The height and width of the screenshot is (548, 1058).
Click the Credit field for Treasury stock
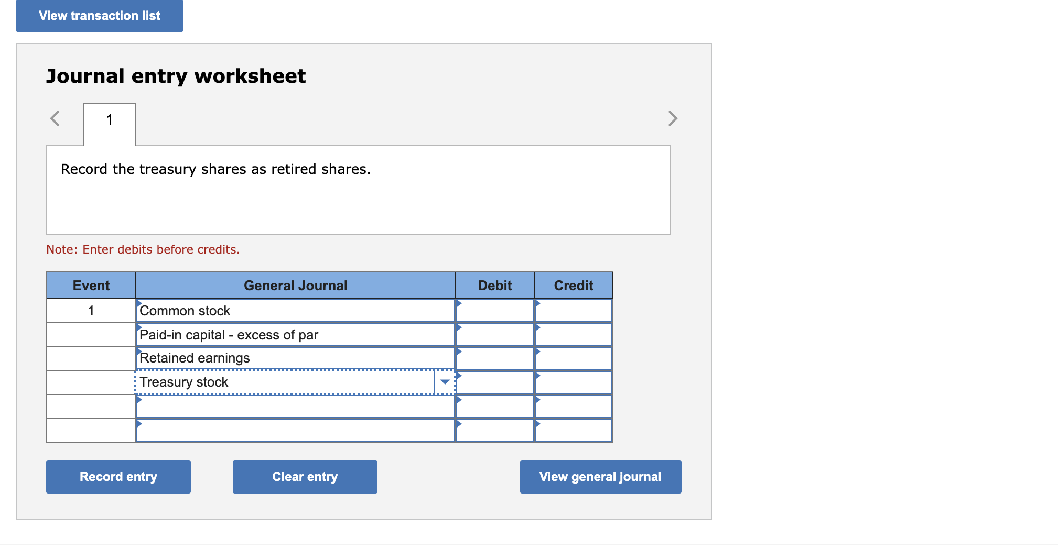573,382
